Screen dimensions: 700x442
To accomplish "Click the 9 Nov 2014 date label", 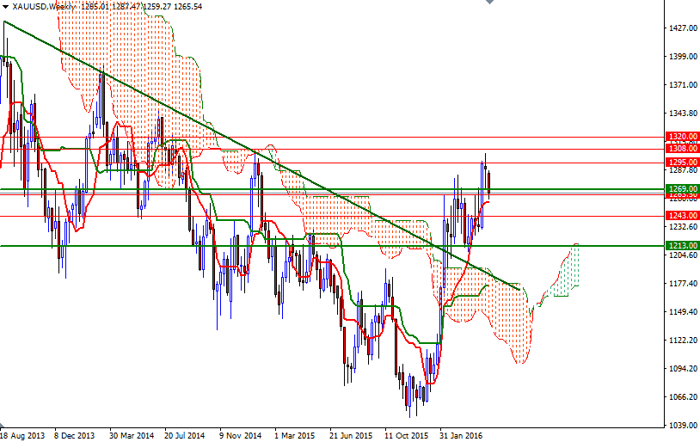I will 240,435.
